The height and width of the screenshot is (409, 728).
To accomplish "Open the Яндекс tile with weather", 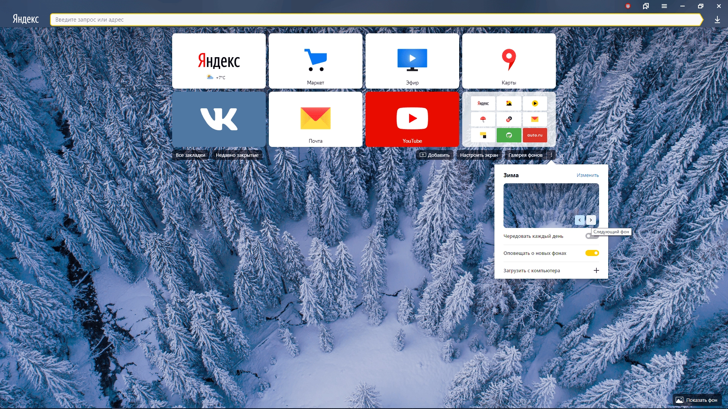I will click(219, 61).
